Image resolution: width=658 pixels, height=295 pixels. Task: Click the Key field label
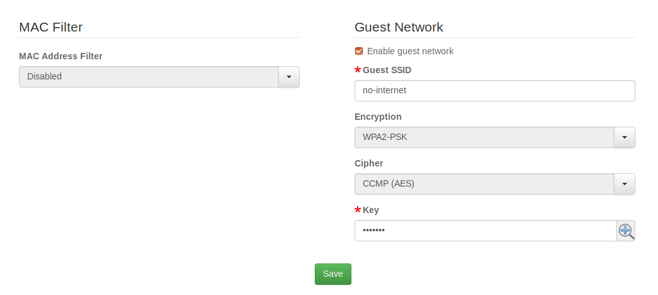[x=371, y=210]
